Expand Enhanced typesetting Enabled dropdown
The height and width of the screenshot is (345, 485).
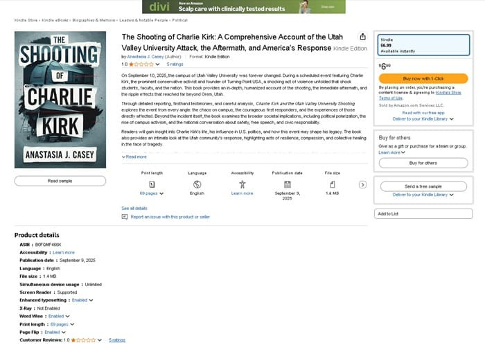(x=82, y=300)
